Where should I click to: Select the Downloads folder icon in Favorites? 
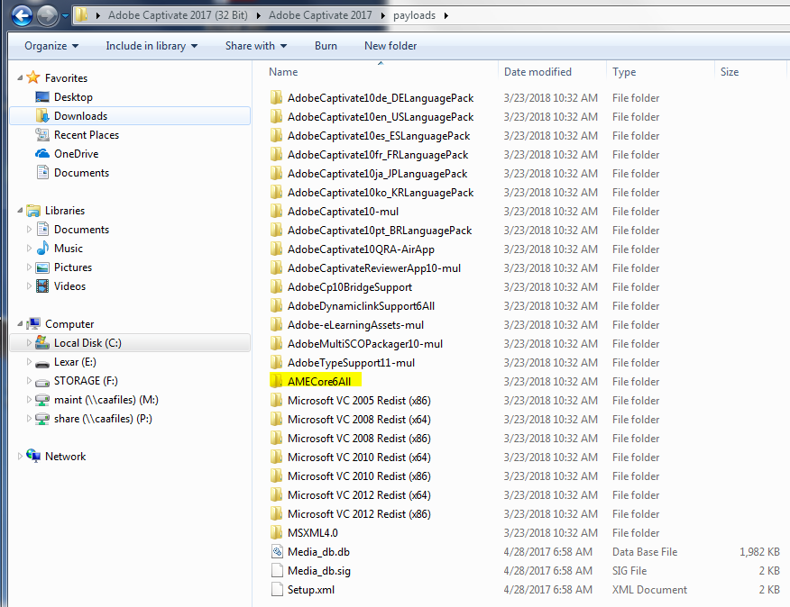click(42, 116)
